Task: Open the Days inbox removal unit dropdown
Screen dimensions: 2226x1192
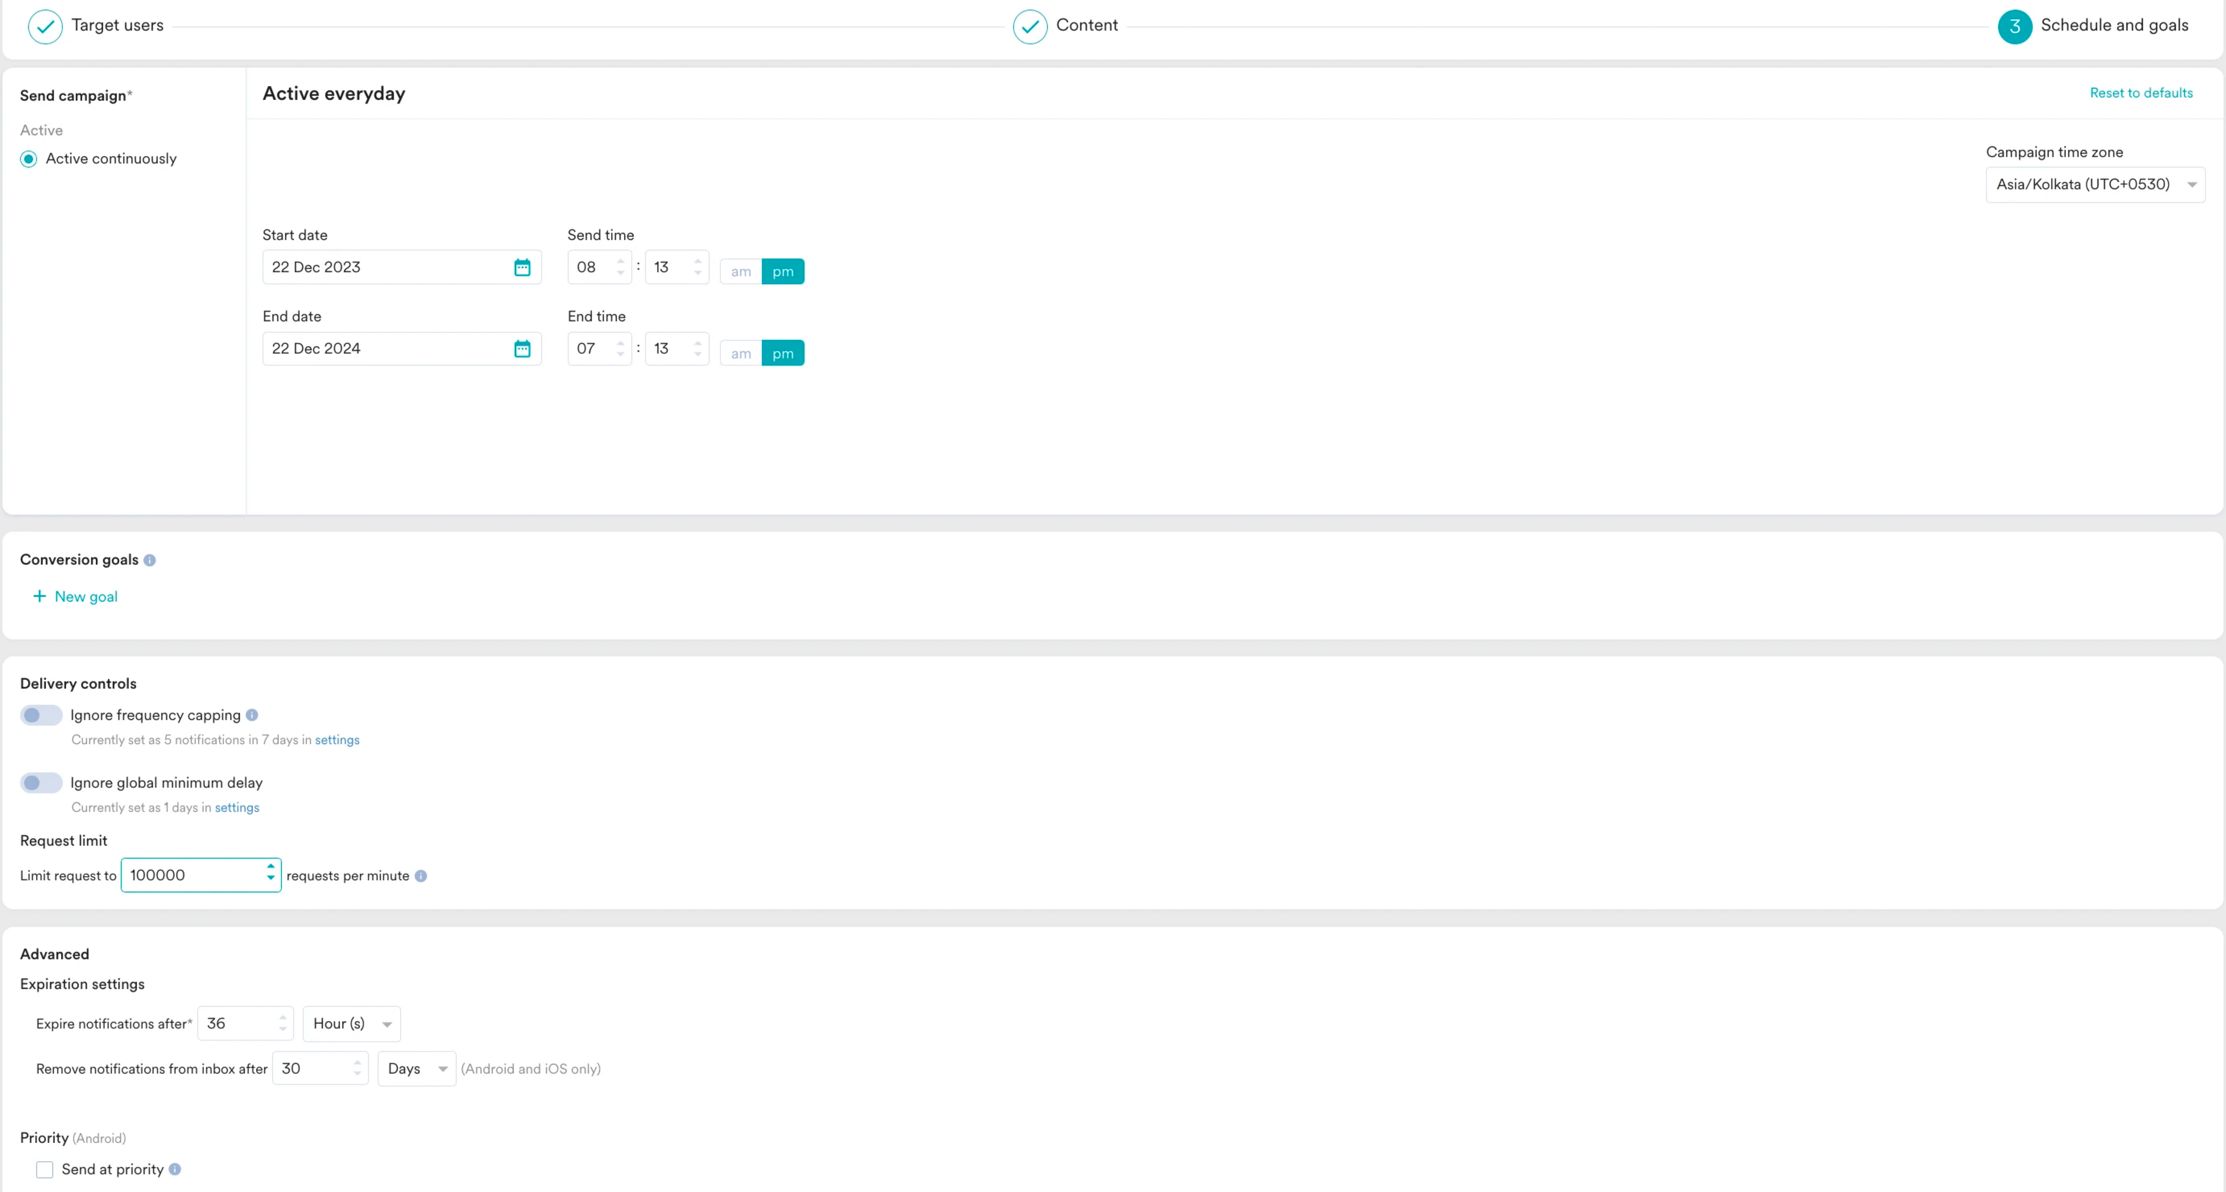Action: [x=416, y=1068]
